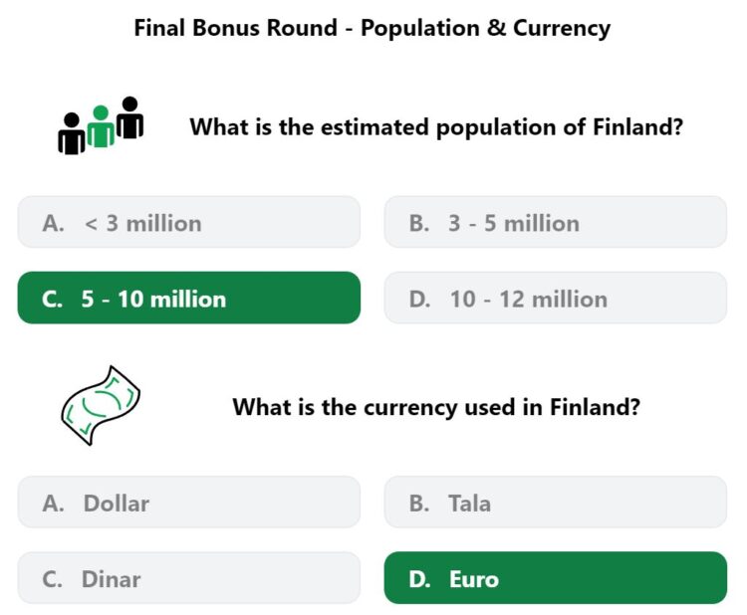Screen dimensions: 747x615
Task: Click the Final Bonus Round title
Action: [x=373, y=28]
